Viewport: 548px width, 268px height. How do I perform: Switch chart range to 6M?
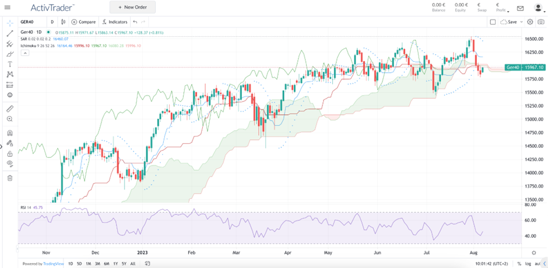106,264
